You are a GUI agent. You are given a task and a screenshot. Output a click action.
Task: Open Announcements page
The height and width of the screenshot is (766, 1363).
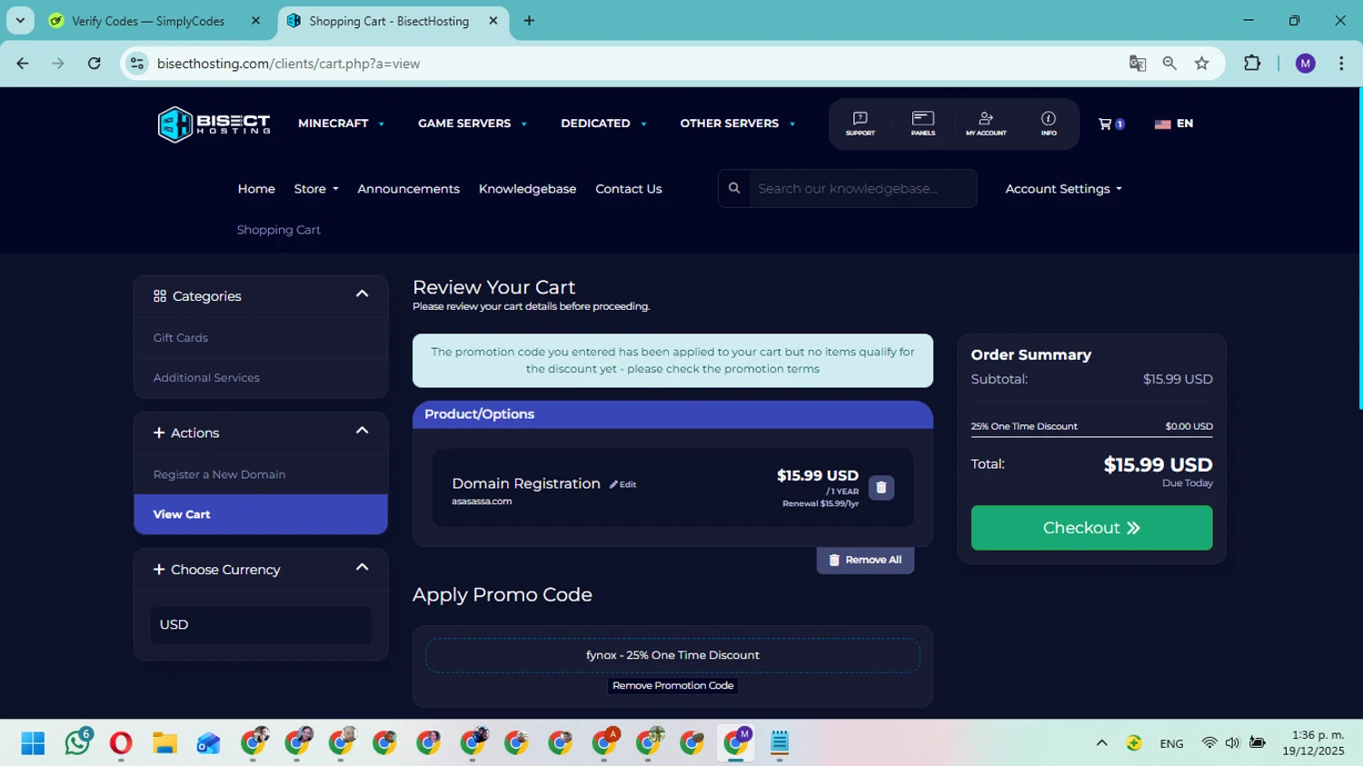click(x=408, y=189)
